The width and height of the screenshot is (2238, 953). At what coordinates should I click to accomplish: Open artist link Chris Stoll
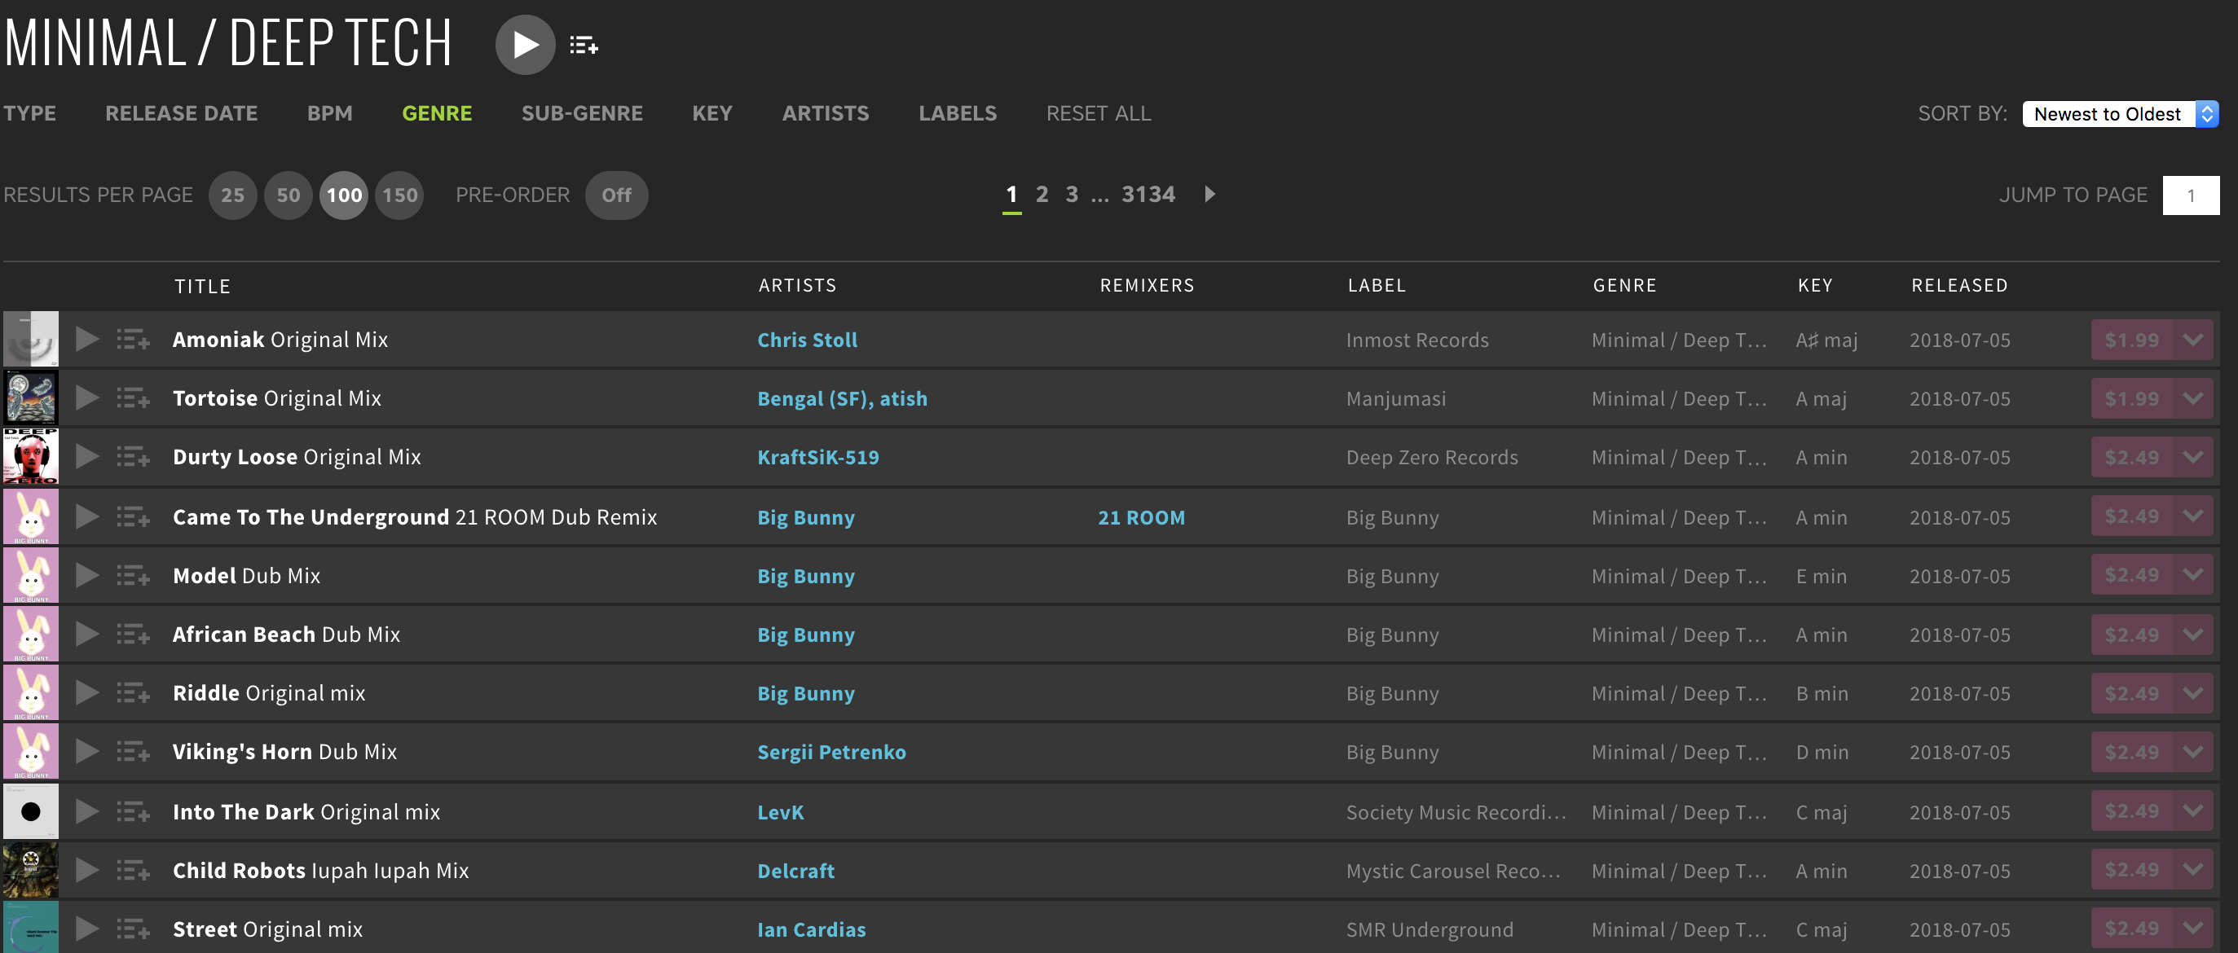click(x=806, y=340)
